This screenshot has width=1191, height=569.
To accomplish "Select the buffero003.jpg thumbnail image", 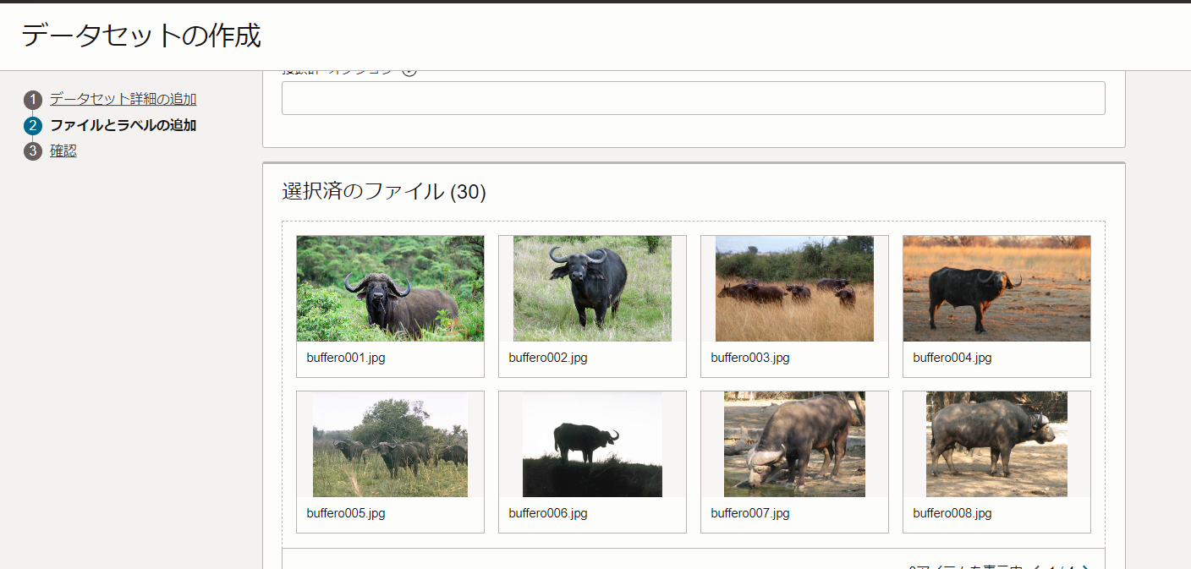I will (x=794, y=288).
